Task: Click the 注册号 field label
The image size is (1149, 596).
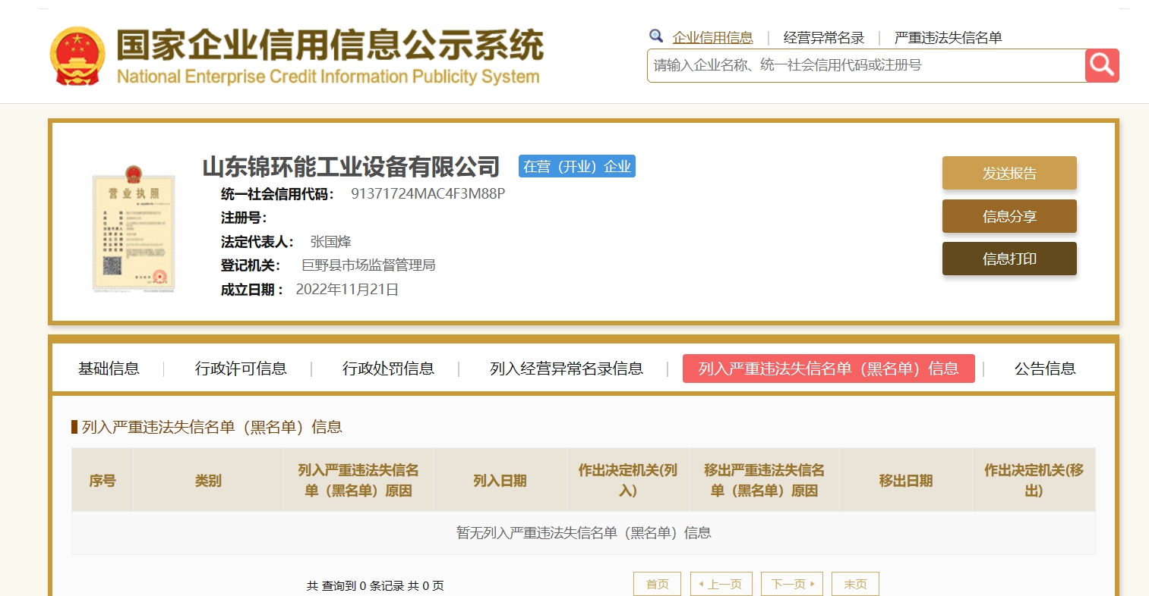Action: pyautogui.click(x=244, y=218)
